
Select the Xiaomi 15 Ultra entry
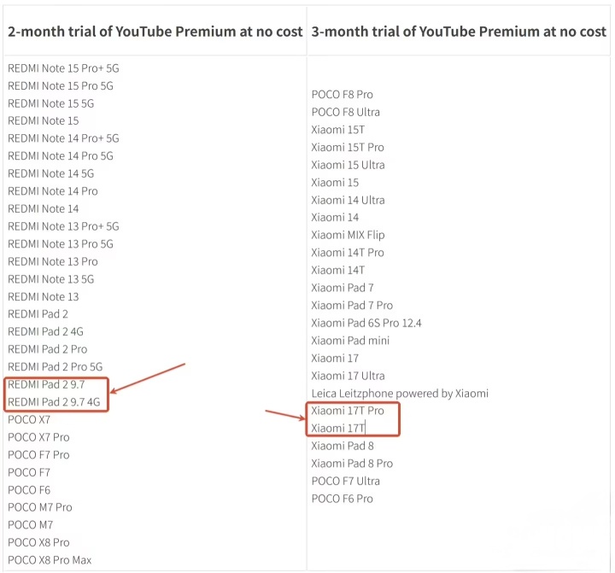[x=348, y=165]
